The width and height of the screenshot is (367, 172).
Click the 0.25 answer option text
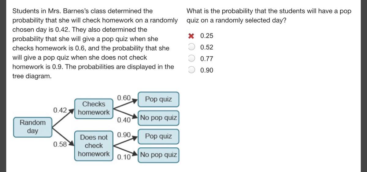tap(207, 36)
